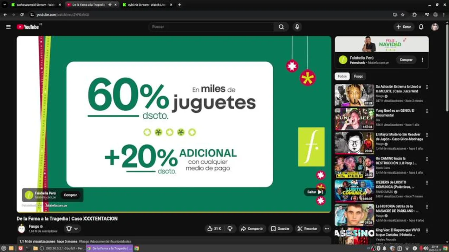Open Luisito Comunica iceberg thumbnail

pos(354,191)
